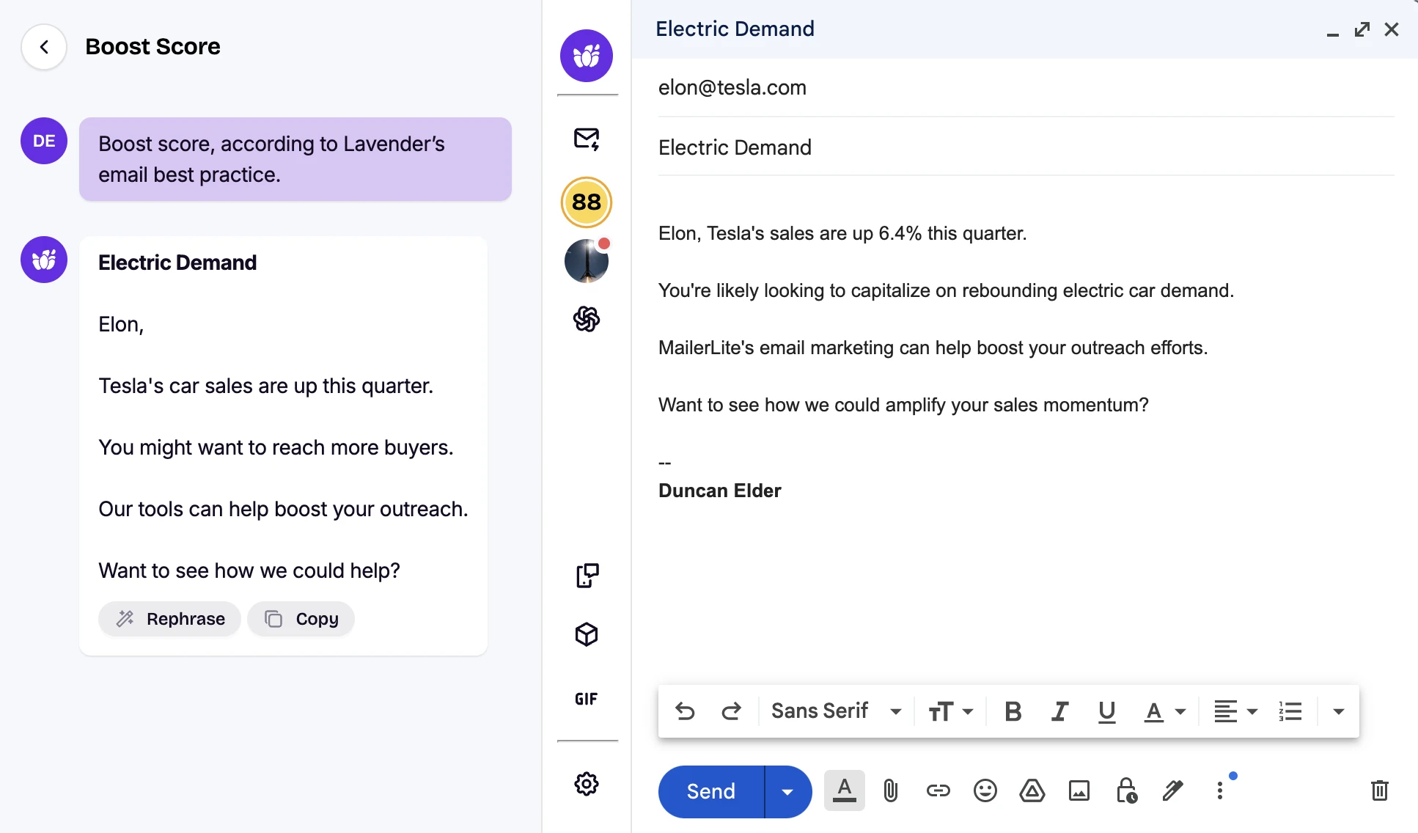Open the GIF picker in sidebar
The height and width of the screenshot is (833, 1418).
(x=586, y=699)
